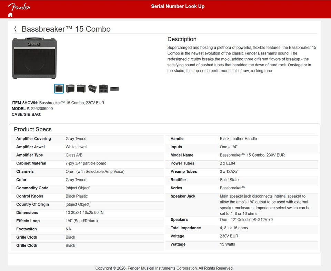Click One - (with Selectable Amp Voice) value
331x271 pixels.
pyautogui.click(x=95, y=172)
